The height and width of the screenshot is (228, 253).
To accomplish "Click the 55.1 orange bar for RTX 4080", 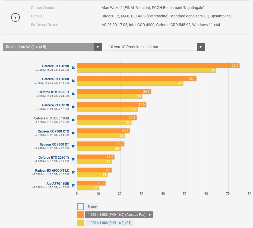I will tap(137, 79).
